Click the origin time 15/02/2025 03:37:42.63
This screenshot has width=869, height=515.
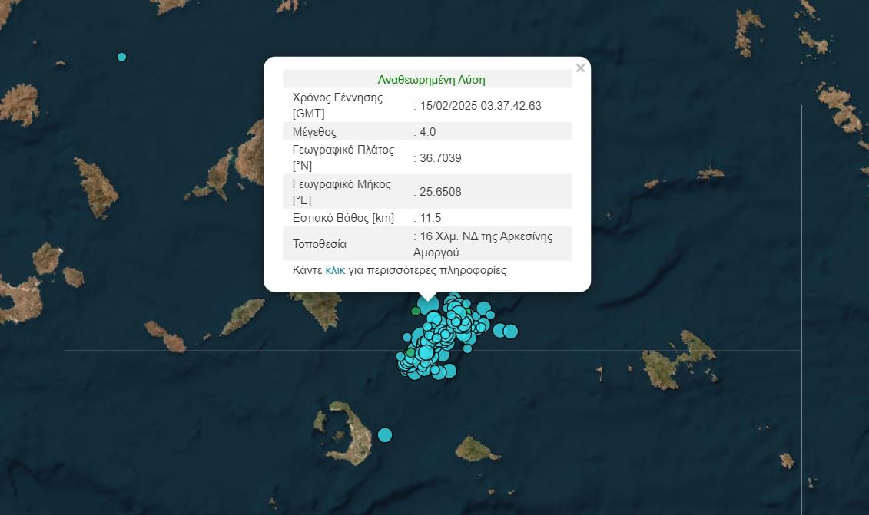[x=479, y=106]
